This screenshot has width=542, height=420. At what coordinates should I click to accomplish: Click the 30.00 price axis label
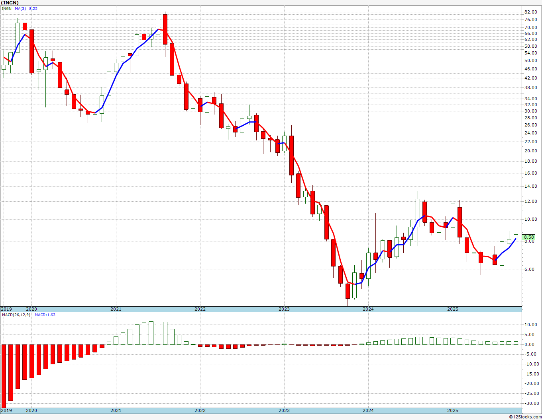point(530,111)
